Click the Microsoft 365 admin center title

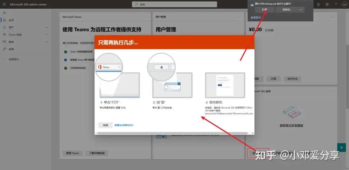[28, 5]
